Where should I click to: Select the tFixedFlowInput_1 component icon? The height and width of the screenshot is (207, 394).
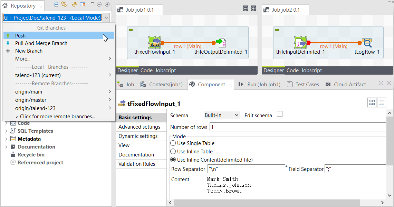tap(155, 43)
